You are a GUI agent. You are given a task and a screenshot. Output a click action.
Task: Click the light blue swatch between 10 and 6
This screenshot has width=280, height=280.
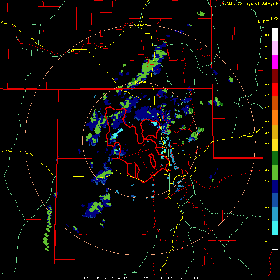pos(275,214)
